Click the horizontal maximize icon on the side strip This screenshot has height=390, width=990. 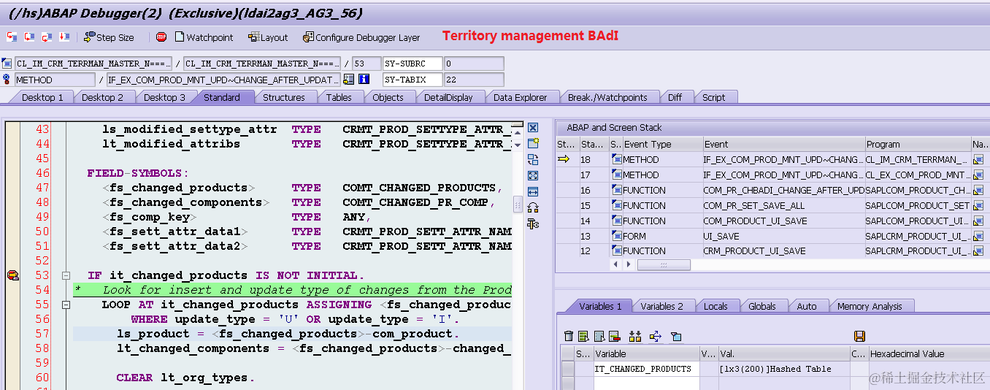(533, 191)
